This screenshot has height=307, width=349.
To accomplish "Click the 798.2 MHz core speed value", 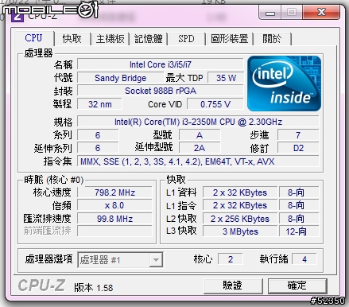I will (114, 192).
